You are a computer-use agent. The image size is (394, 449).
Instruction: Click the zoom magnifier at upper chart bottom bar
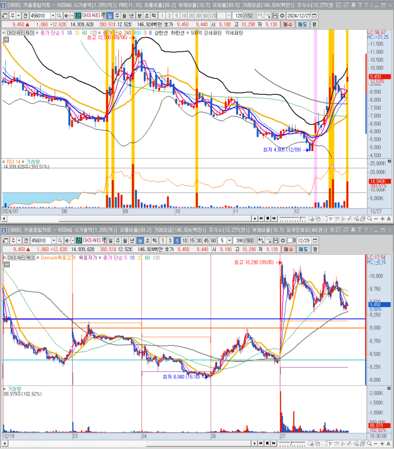(x=370, y=219)
